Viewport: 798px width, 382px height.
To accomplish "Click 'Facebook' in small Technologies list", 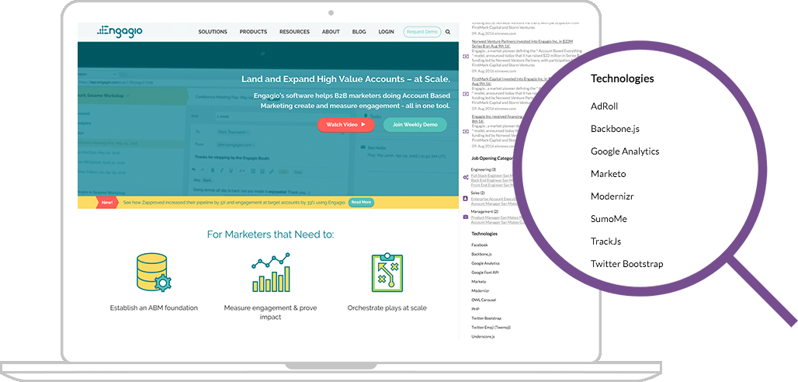I will (480, 245).
